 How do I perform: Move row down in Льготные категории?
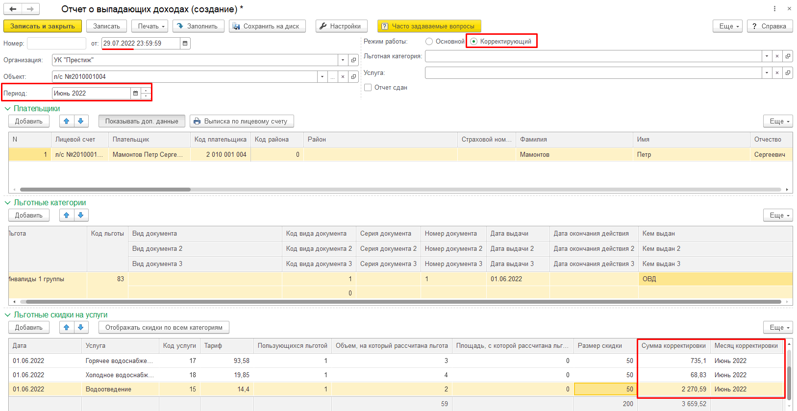click(x=81, y=215)
